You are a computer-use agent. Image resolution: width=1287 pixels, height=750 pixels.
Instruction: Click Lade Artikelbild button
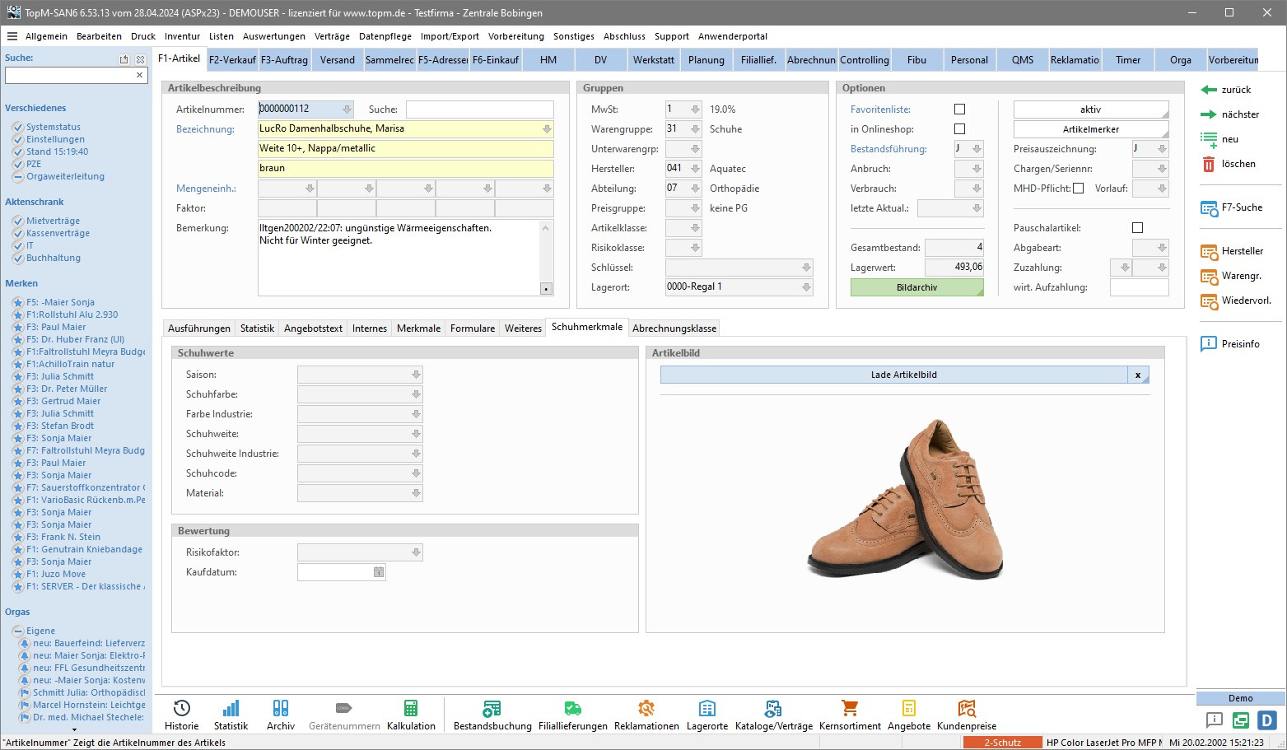[x=894, y=375]
